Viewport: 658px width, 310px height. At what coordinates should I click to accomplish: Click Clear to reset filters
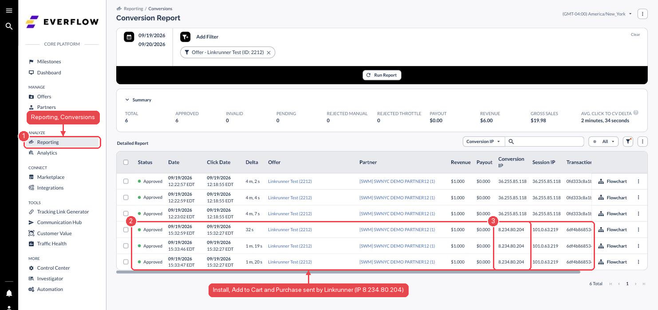click(x=635, y=35)
